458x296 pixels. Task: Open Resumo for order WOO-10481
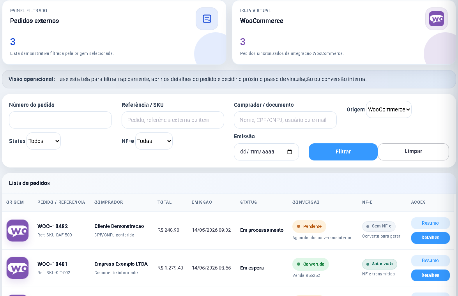tap(430, 261)
